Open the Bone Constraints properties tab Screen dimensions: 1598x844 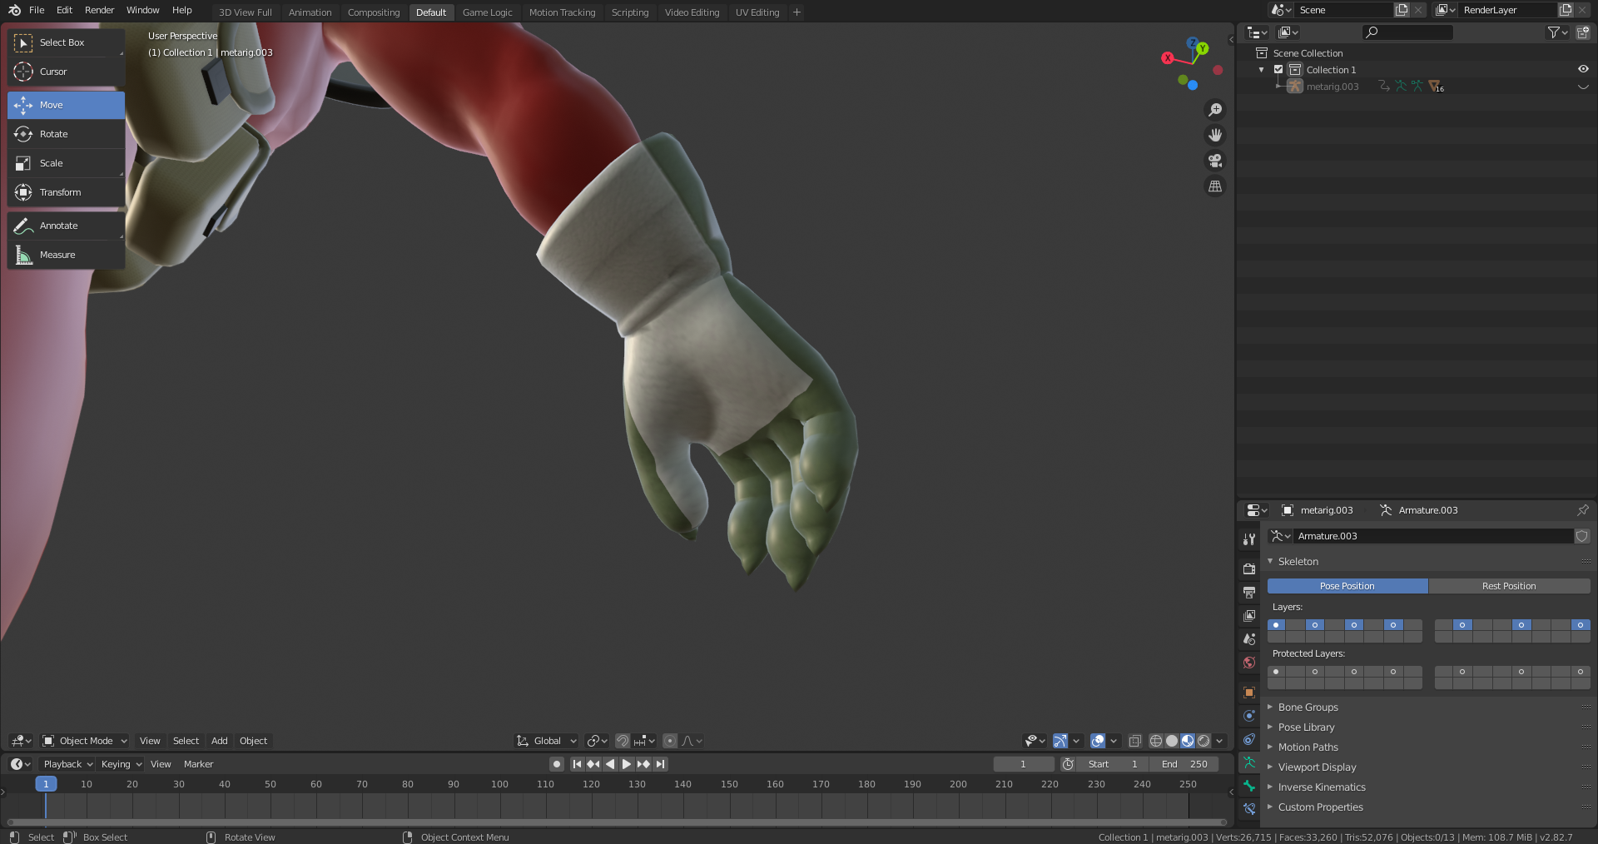coord(1249,809)
